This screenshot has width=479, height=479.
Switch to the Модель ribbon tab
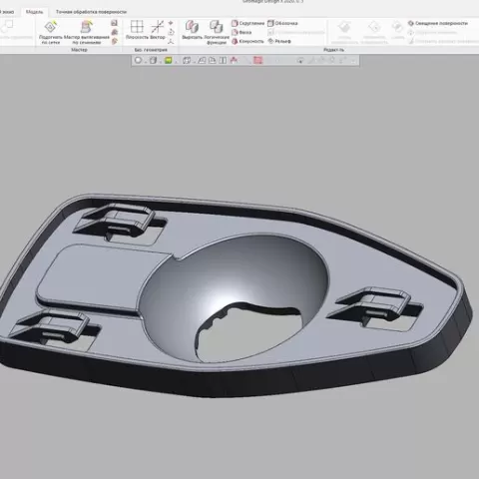(34, 12)
